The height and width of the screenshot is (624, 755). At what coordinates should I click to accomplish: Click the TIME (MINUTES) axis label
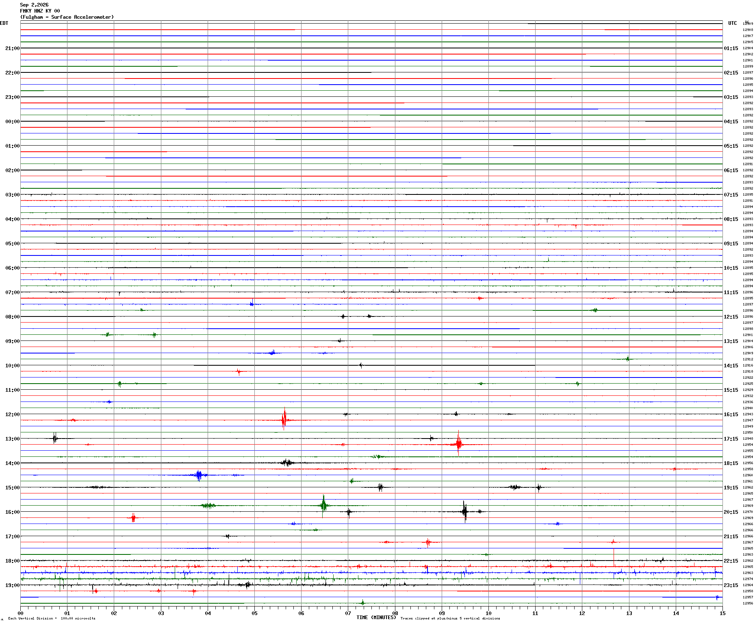(376, 617)
